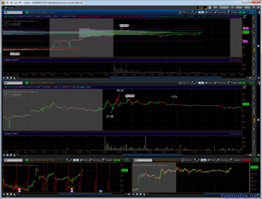The image size is (262, 199).
Task: Open the L2 side tab in top chart
Action: tap(254, 65)
